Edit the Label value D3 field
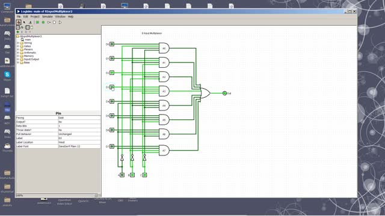Screen dimensions: 385x216 point(79,138)
